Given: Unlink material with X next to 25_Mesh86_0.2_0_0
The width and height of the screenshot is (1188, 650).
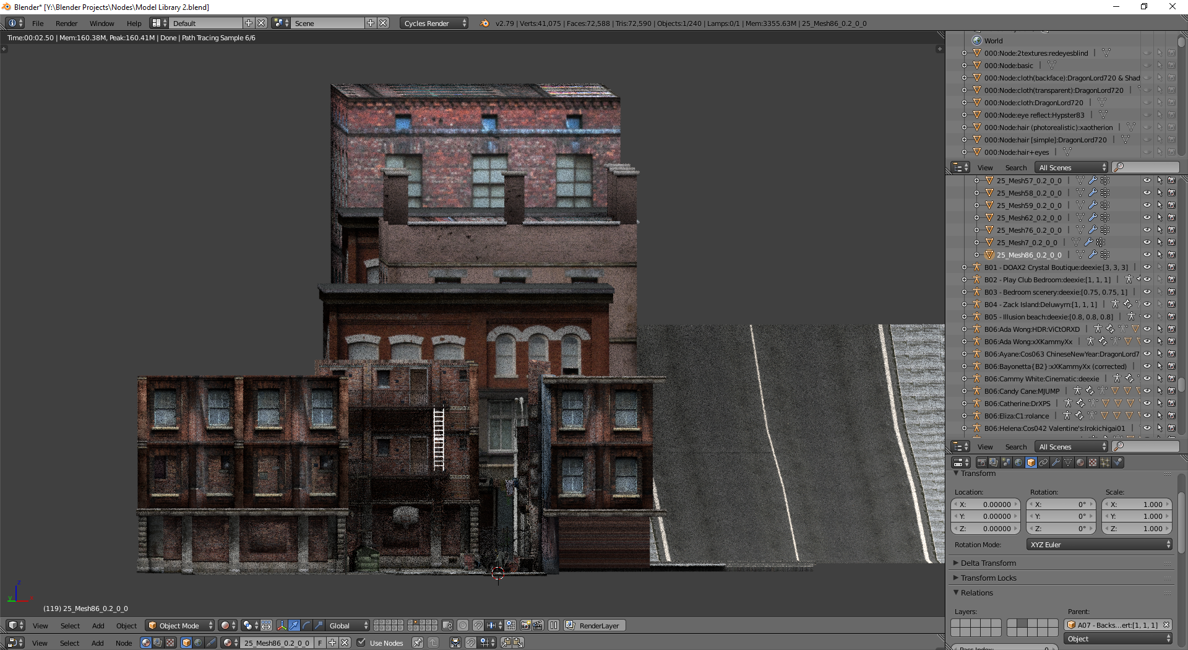Looking at the screenshot, I should pyautogui.click(x=345, y=643).
